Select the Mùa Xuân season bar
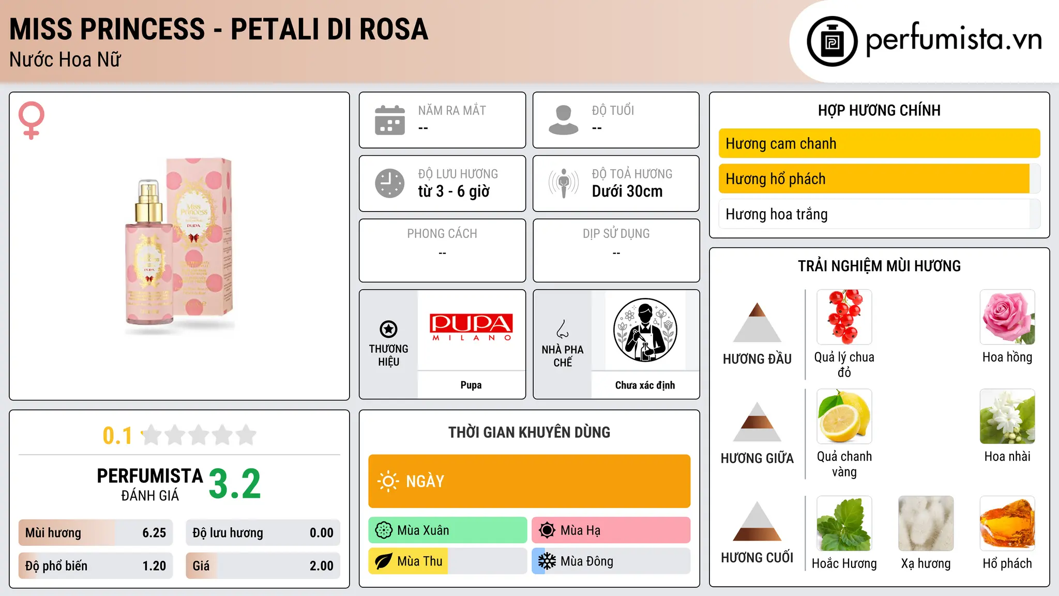The image size is (1059, 596). tap(448, 530)
